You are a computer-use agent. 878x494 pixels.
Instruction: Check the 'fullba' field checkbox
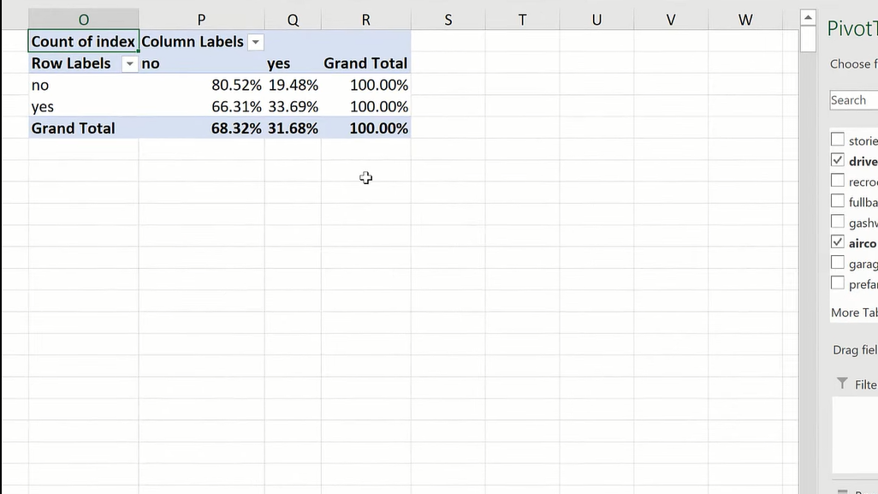pos(837,201)
